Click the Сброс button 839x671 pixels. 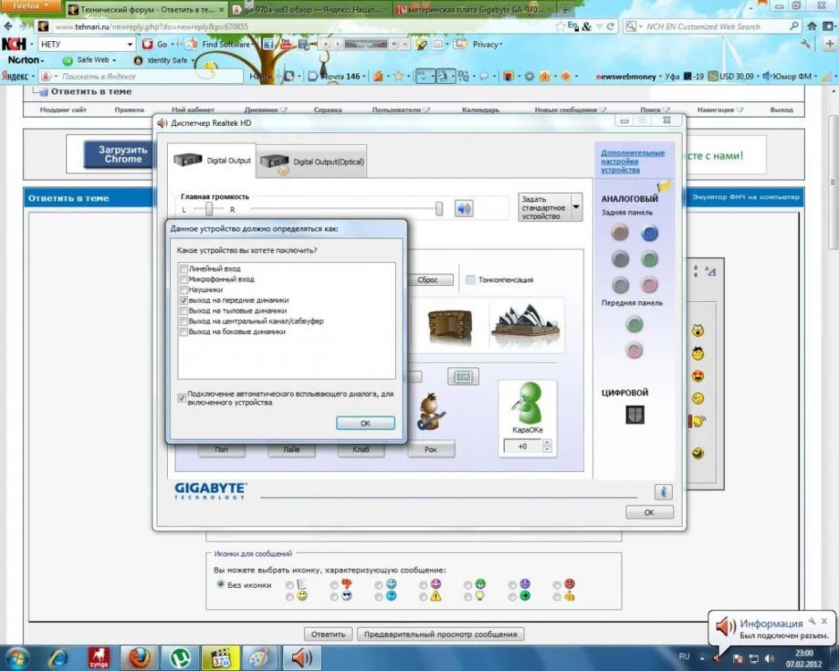pos(428,279)
